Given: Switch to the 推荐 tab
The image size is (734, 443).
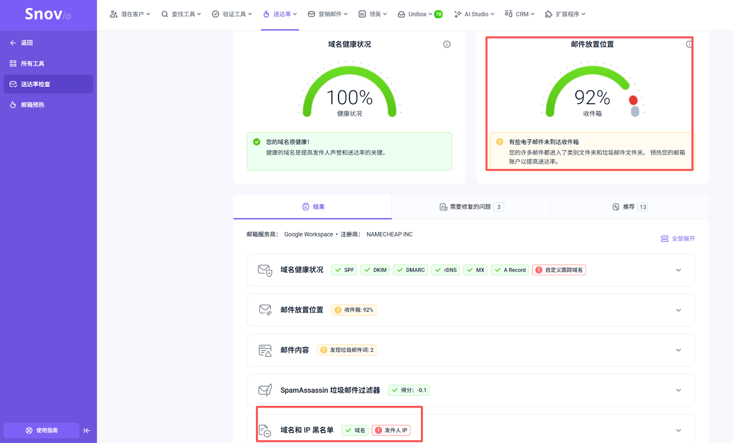Looking at the screenshot, I should click(629, 207).
